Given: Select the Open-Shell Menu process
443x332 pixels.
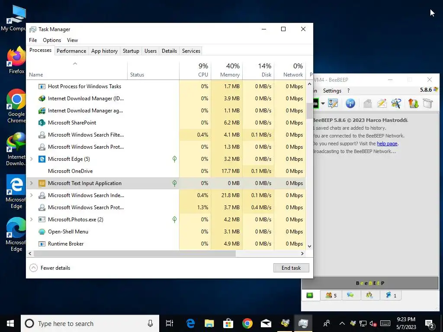Looking at the screenshot, I should pos(166,232).
